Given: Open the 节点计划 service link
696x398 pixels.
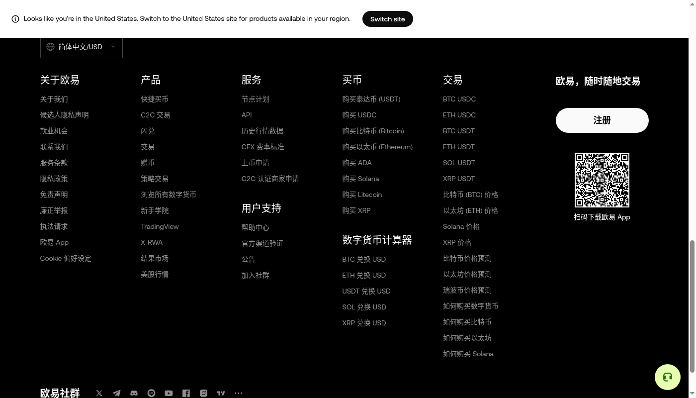Looking at the screenshot, I should coord(256,99).
